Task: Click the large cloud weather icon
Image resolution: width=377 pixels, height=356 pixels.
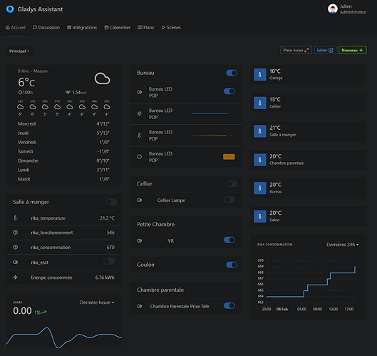Action: point(102,78)
